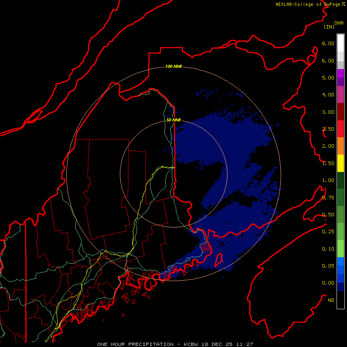The width and height of the screenshot is (347, 347).
Task: Select the 6.00 legend value
Action: point(328,61)
